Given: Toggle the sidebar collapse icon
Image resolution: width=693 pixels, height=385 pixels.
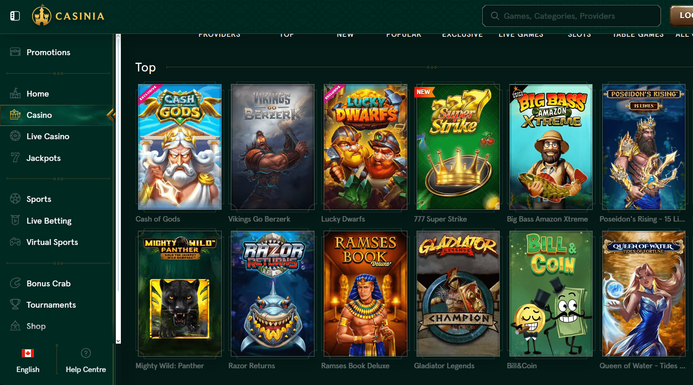Looking at the screenshot, I should click(15, 16).
